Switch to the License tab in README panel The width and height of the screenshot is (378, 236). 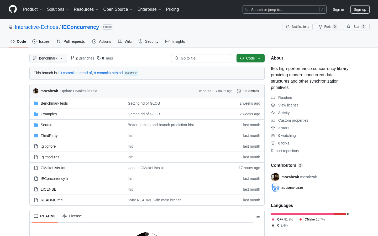coord(72,216)
